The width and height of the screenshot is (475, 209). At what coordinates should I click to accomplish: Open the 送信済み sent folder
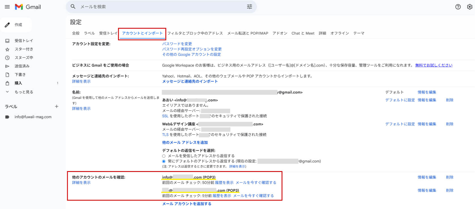coord(22,66)
